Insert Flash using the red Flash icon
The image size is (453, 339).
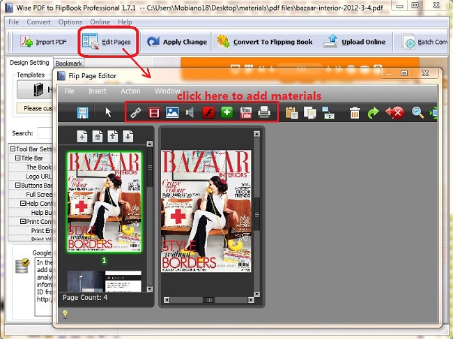208,112
